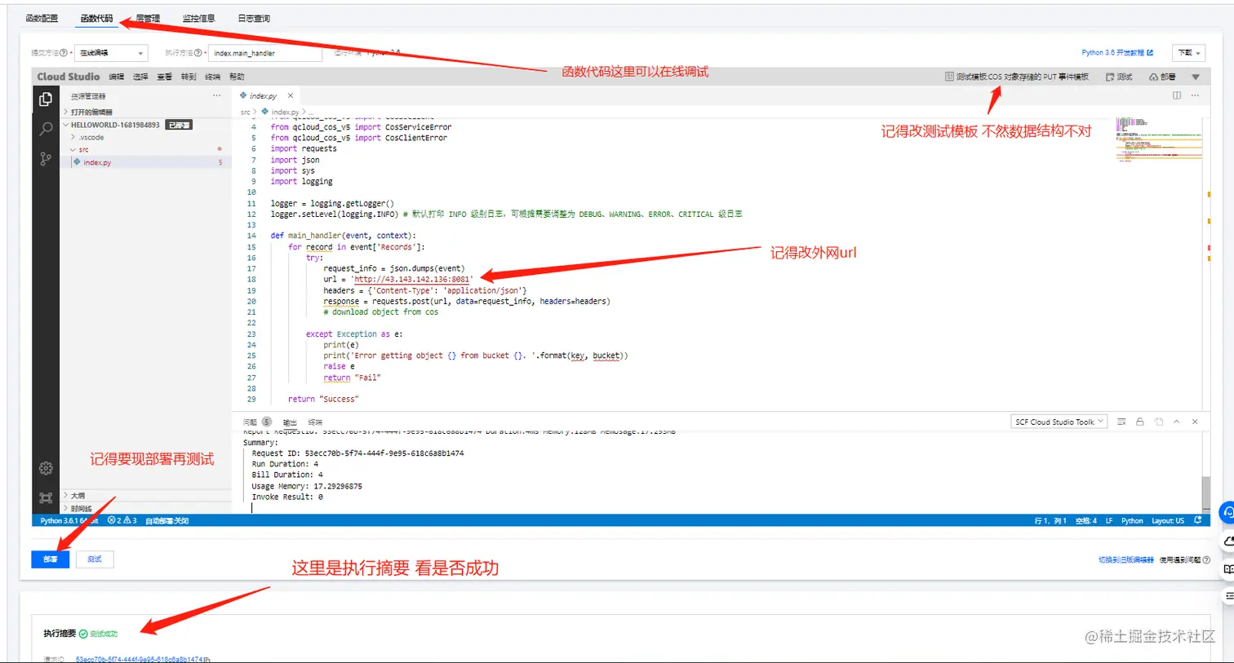Click the LF line ending status
This screenshot has height=663, width=1234.
(x=1109, y=520)
